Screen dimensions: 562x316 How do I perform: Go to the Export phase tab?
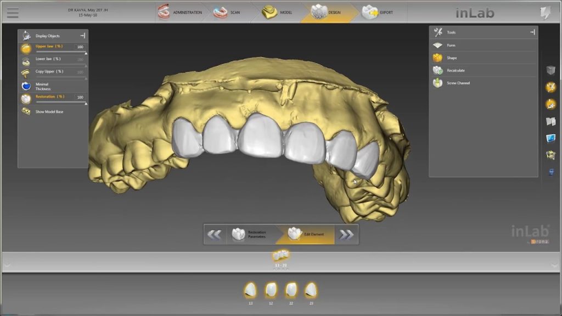[379, 12]
